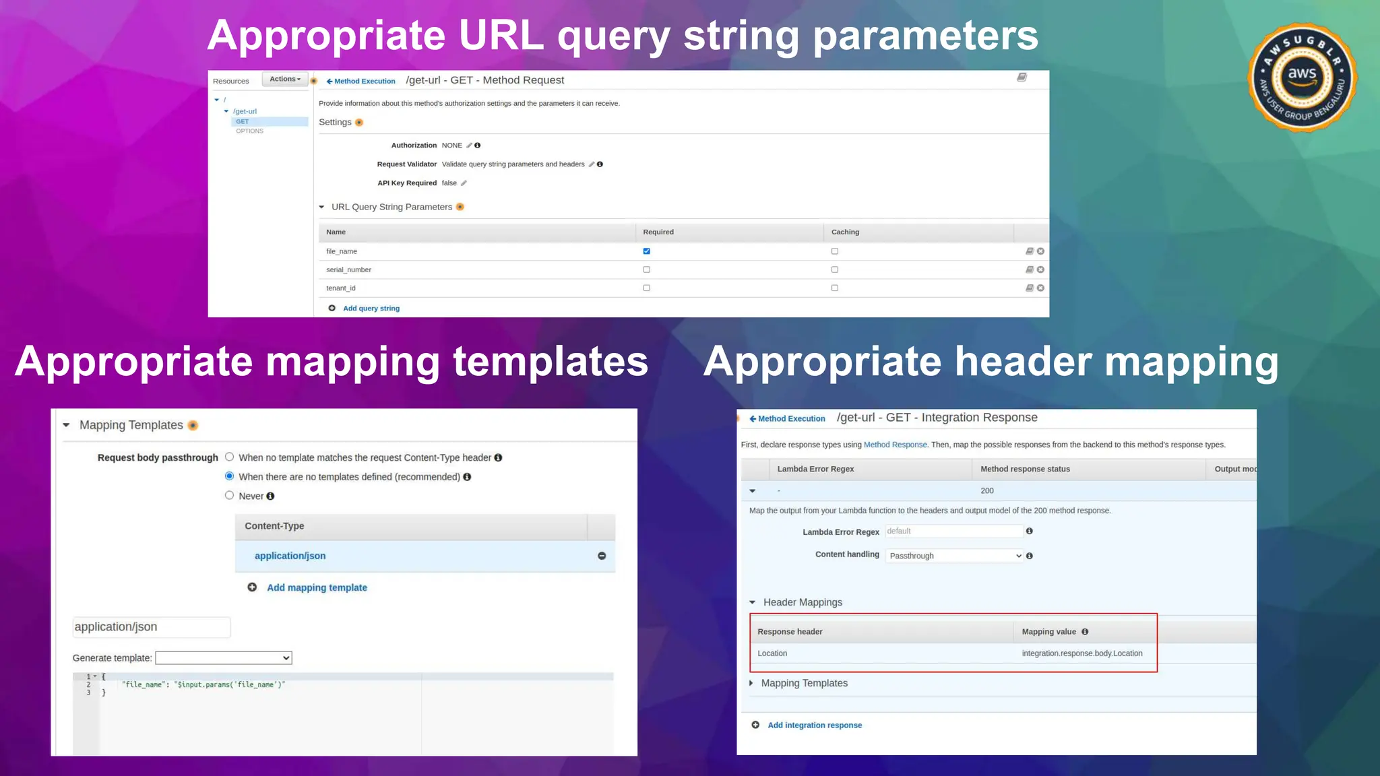Delete the application/json mapping template via minus icon
The width and height of the screenshot is (1380, 776).
(602, 556)
